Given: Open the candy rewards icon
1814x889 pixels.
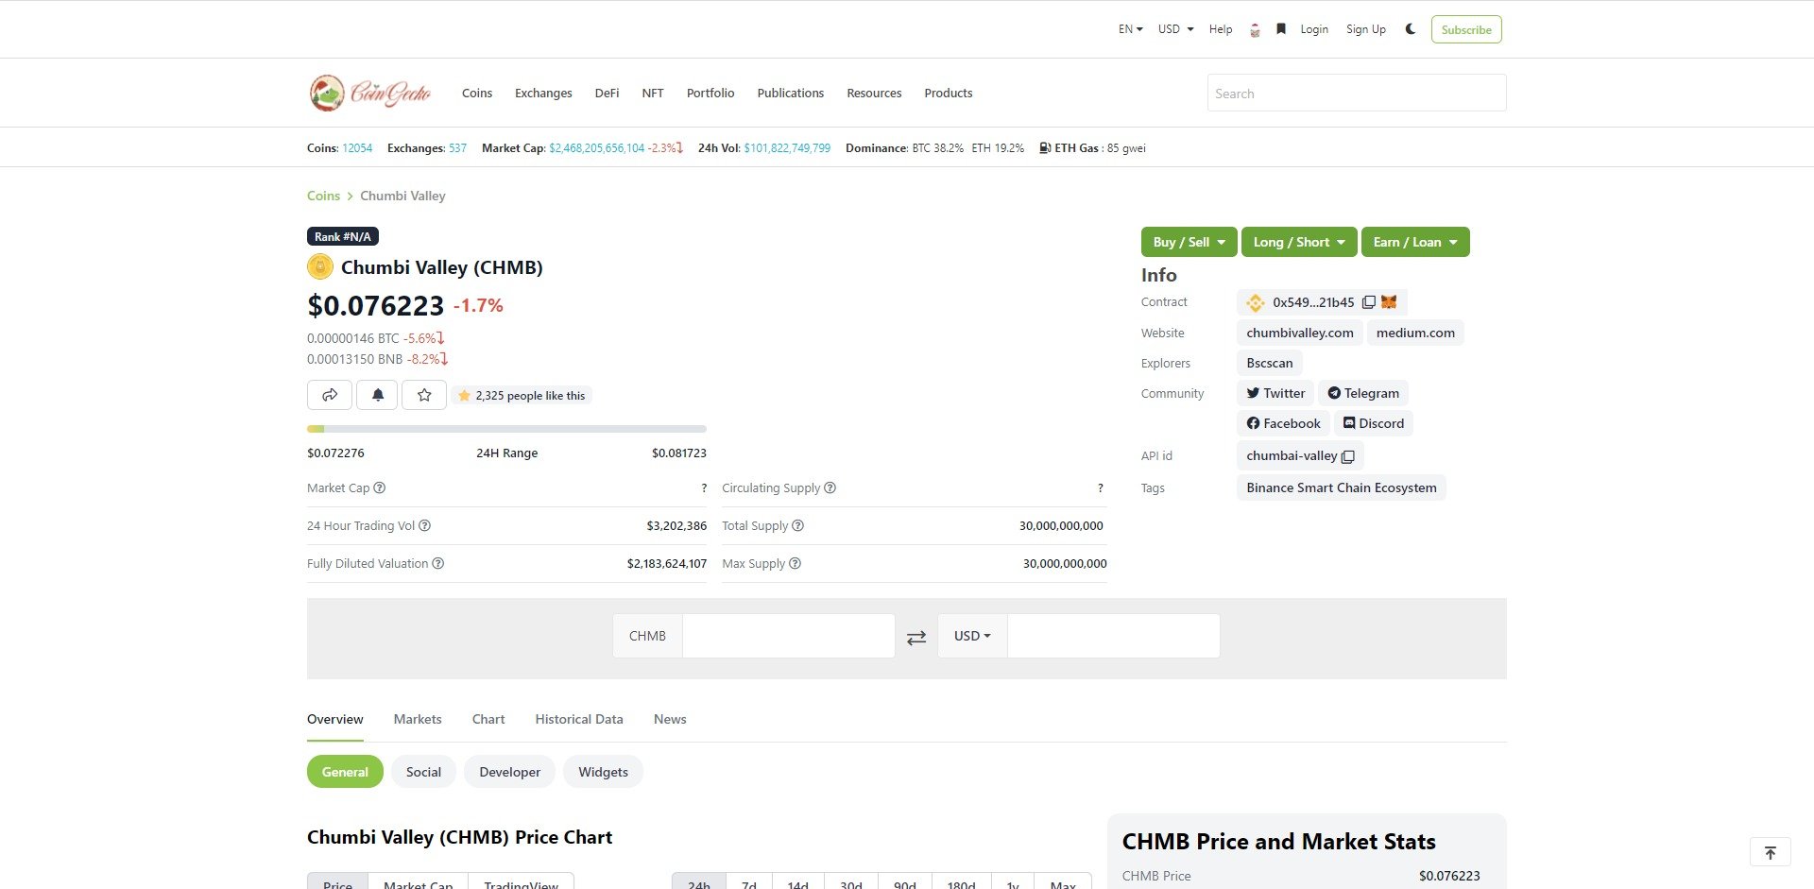Looking at the screenshot, I should click(1254, 29).
